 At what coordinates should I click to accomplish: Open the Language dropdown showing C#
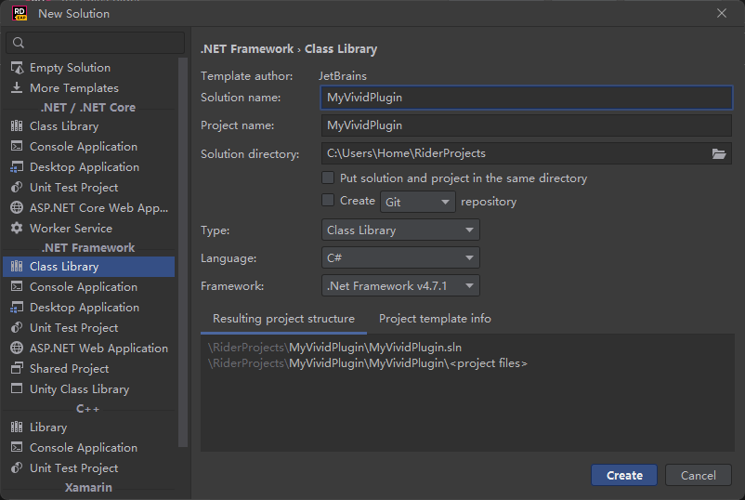tap(400, 257)
